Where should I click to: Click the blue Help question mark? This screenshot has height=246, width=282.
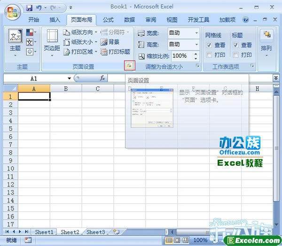pos(245,20)
